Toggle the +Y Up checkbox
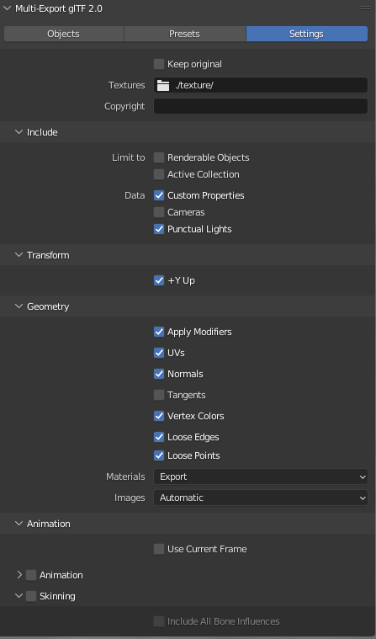Viewport: 376px width, 639px height. (x=159, y=281)
